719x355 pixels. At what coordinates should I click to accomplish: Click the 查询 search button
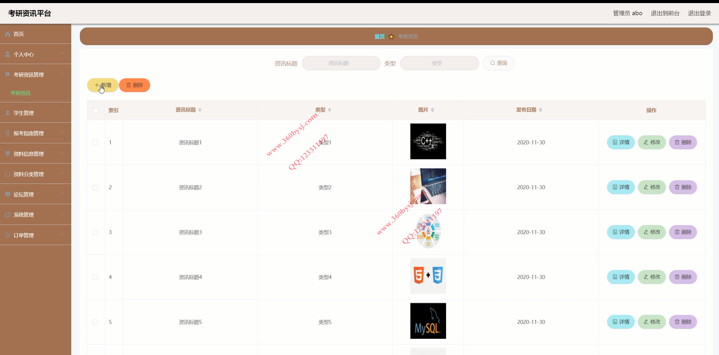(498, 63)
